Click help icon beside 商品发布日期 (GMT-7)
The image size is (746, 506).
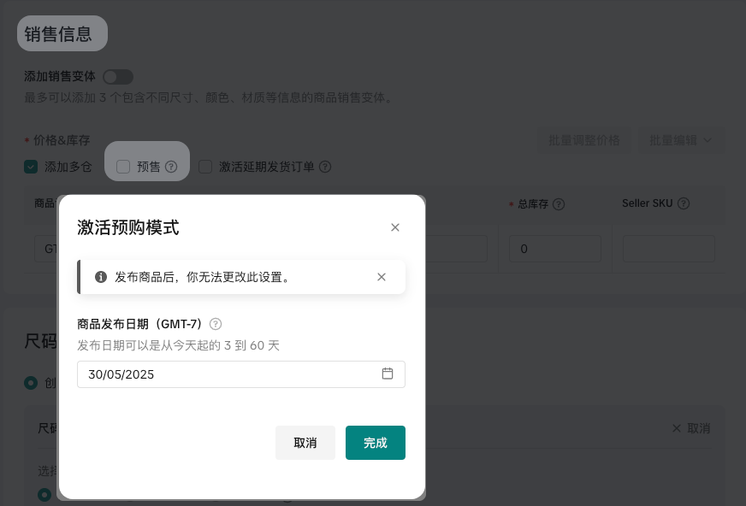216,324
